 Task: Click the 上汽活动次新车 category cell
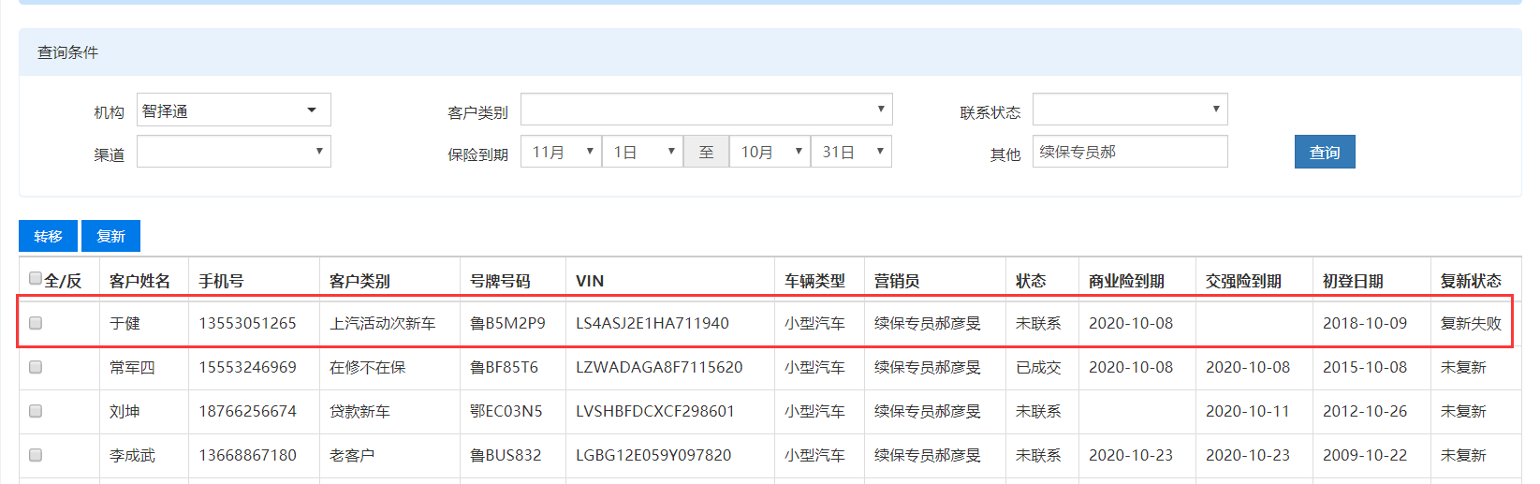click(x=382, y=323)
